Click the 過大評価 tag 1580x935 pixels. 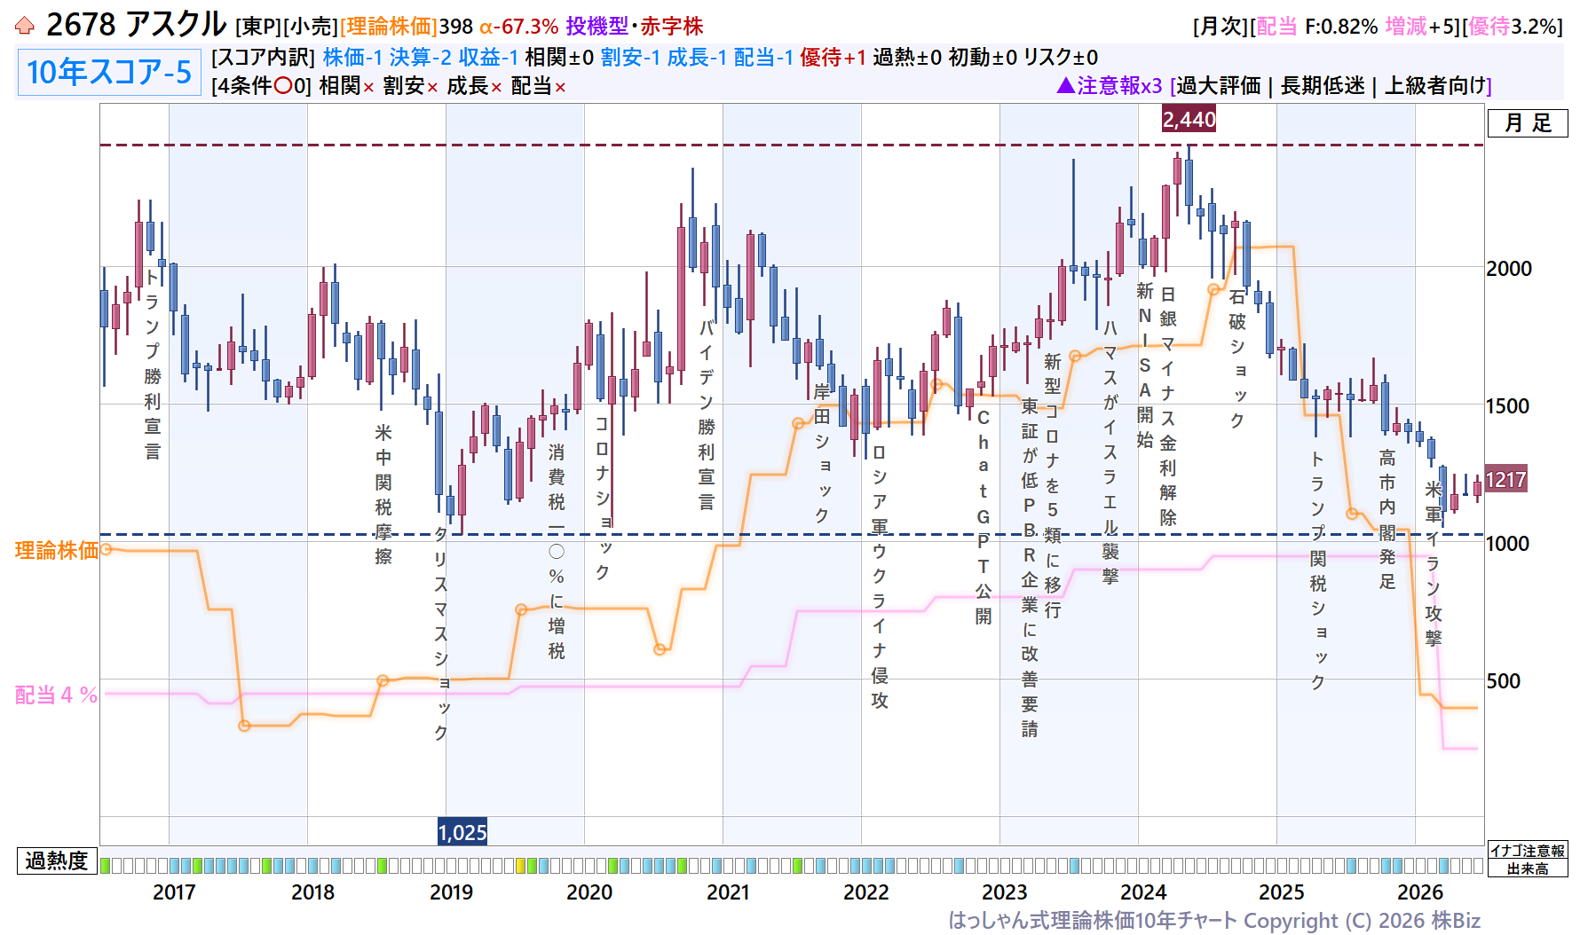1219,85
